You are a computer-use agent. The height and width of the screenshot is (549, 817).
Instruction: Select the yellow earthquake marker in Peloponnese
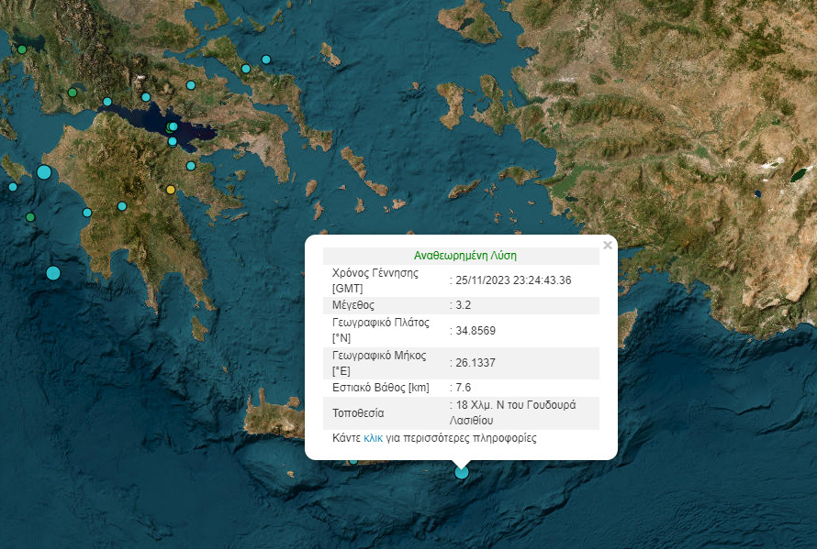pyautogui.click(x=170, y=190)
